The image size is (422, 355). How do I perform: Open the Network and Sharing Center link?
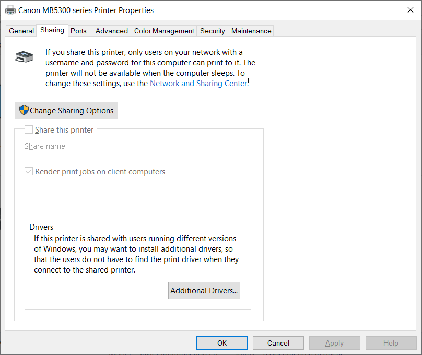click(x=199, y=84)
